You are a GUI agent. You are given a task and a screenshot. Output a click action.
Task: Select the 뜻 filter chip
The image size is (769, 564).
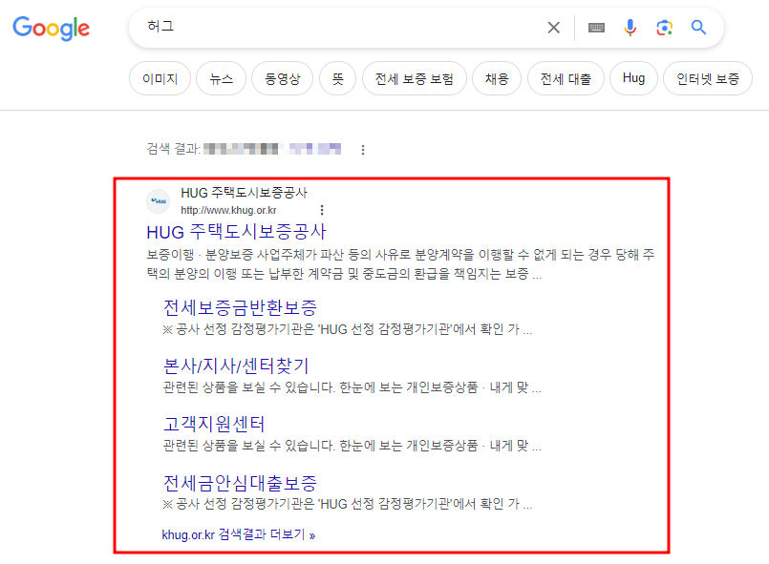337,78
